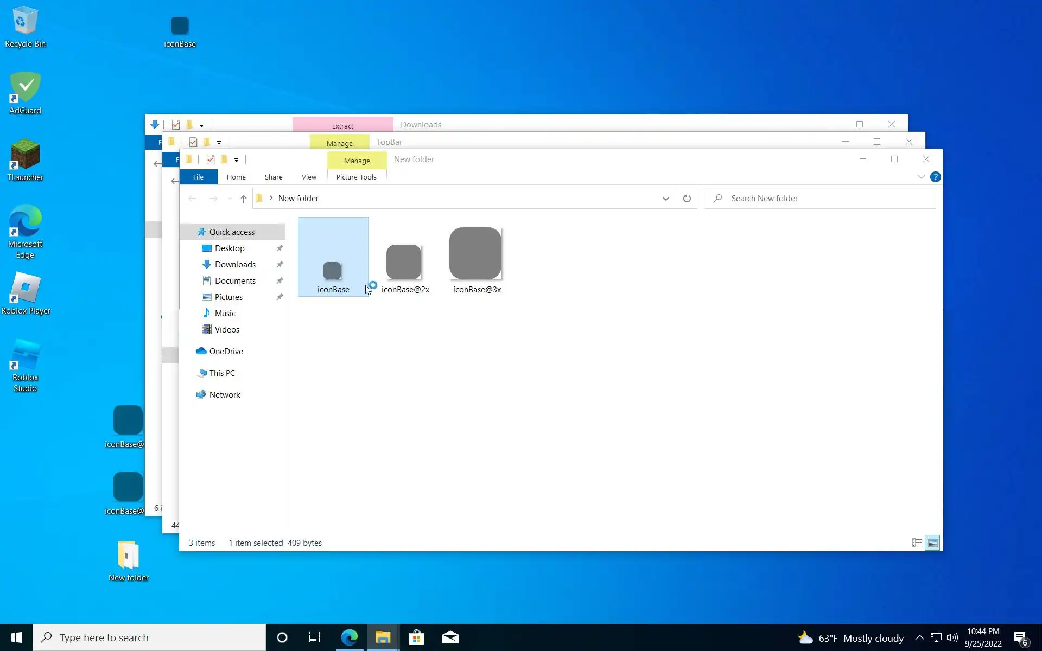1042x651 pixels.
Task: Expand the ribbon with chevron
Action: (x=921, y=177)
